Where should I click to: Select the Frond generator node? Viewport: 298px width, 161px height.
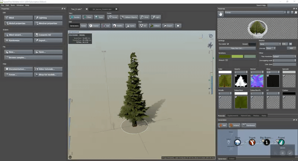(281, 142)
